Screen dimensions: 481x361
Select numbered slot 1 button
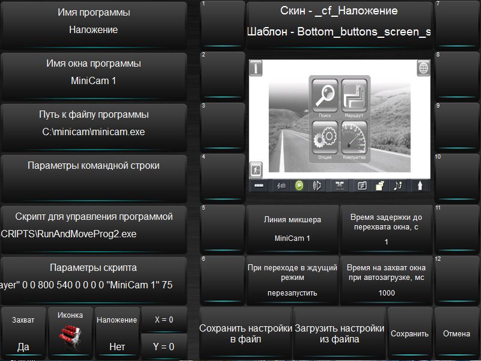click(x=221, y=24)
